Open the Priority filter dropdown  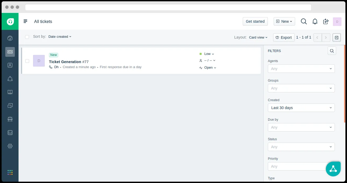(301, 166)
